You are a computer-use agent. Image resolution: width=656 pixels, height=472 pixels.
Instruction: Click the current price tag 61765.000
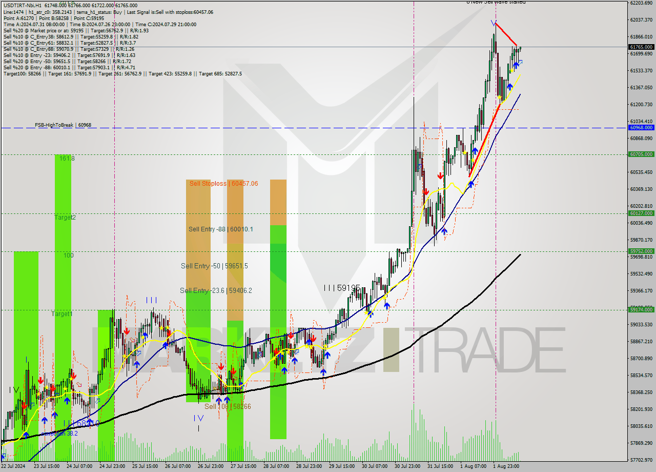coord(641,47)
